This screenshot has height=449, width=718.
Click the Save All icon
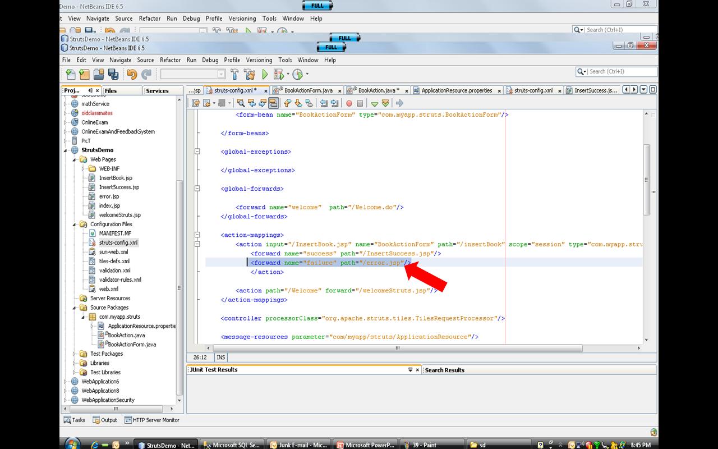coord(112,74)
